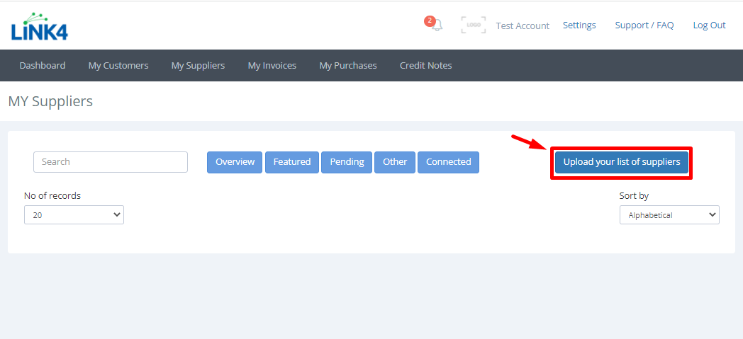Click the No of records label

52,196
